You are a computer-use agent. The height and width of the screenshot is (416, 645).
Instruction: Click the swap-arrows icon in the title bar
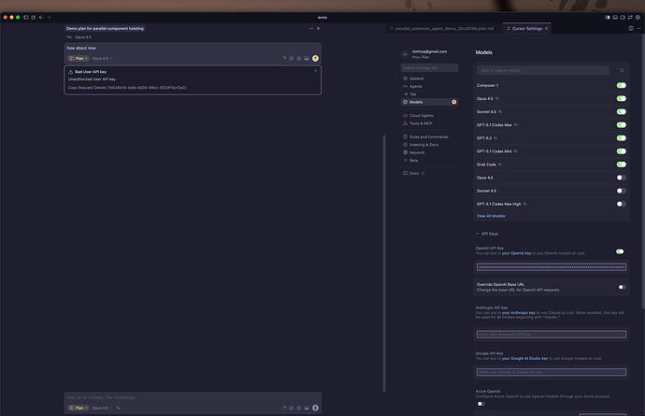pyautogui.click(x=630, y=17)
